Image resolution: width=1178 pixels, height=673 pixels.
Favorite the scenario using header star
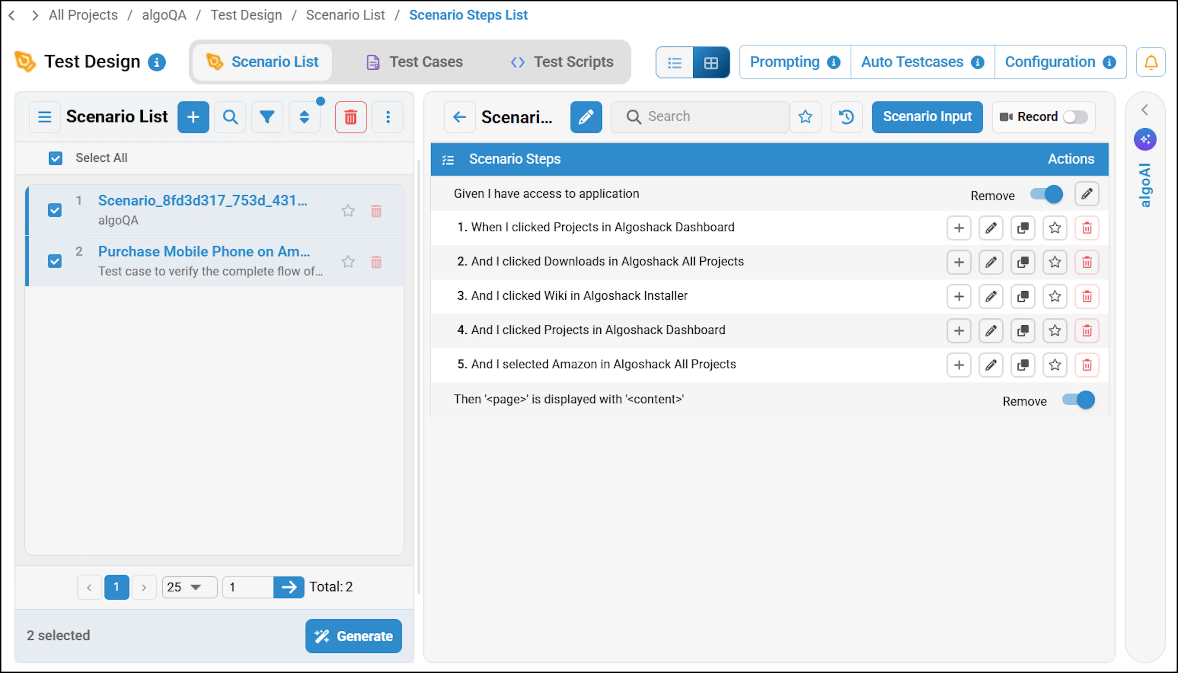coord(805,117)
